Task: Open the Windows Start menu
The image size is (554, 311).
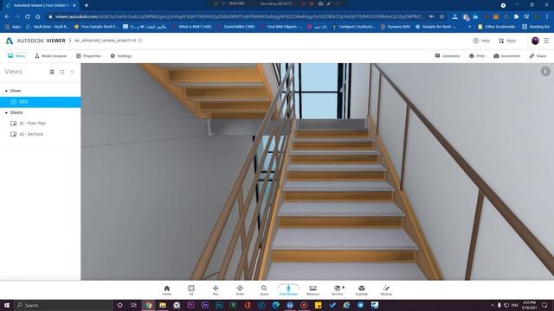Action: click(x=7, y=305)
